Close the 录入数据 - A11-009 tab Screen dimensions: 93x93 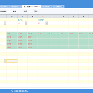[39, 6]
